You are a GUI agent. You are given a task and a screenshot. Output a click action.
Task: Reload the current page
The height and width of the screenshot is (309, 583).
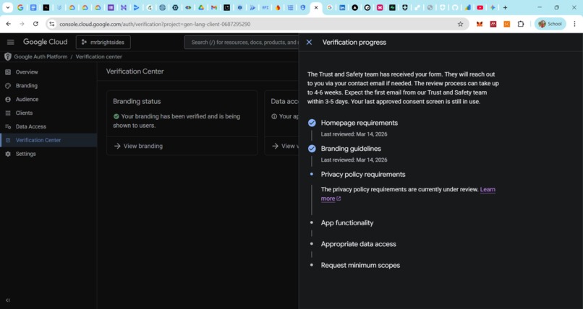[35, 24]
